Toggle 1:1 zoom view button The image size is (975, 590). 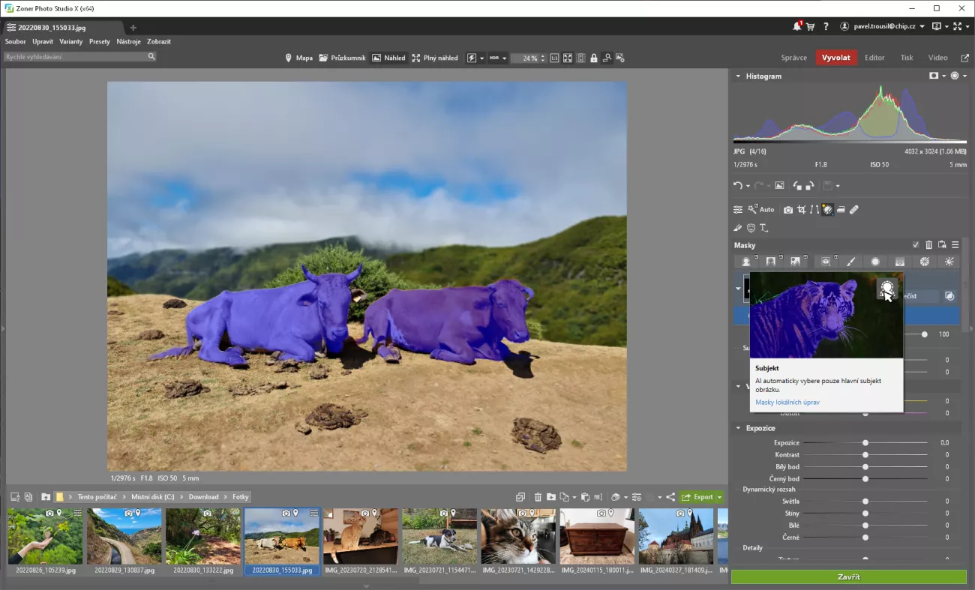tap(554, 58)
